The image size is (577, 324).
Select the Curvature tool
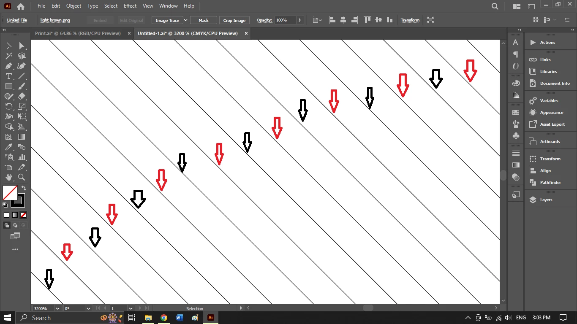point(22,66)
